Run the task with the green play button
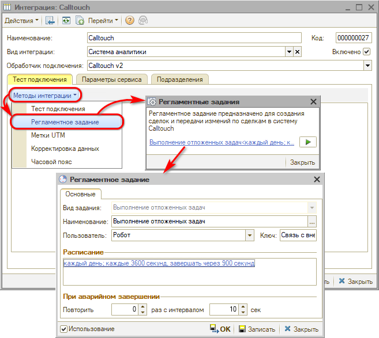This screenshot has width=379, height=338. [x=308, y=142]
